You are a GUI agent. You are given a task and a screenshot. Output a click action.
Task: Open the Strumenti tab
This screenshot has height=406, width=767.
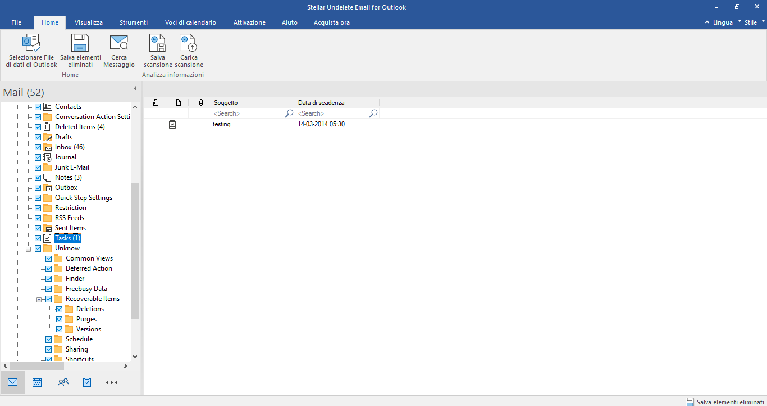tap(134, 22)
